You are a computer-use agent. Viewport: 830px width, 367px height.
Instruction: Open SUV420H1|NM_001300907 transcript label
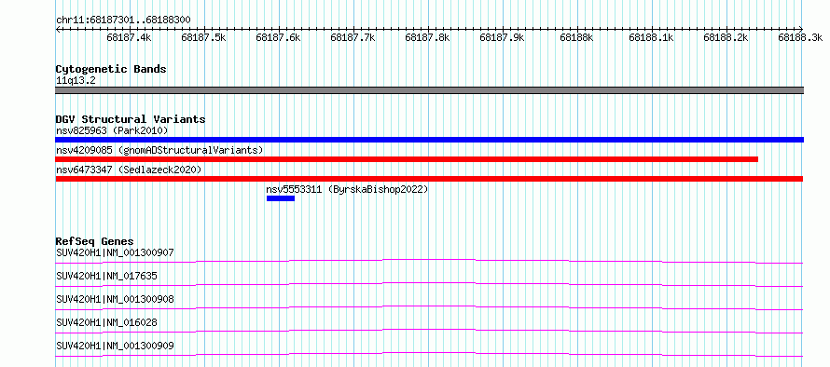click(x=115, y=252)
